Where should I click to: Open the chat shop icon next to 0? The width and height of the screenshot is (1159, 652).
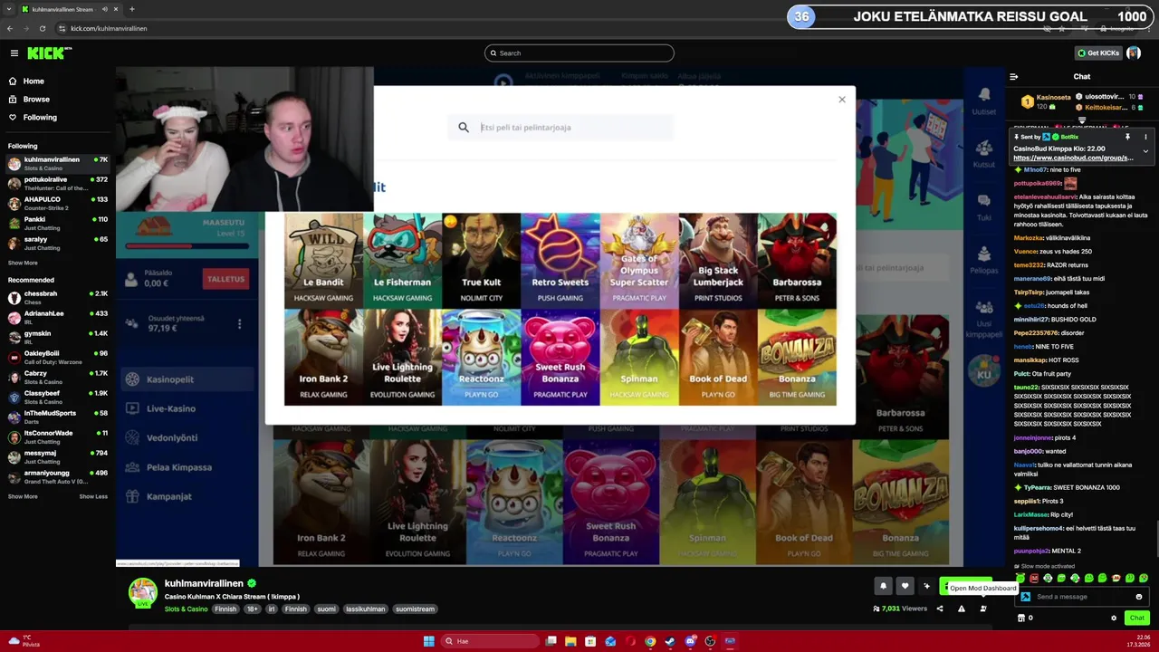[1021, 618]
